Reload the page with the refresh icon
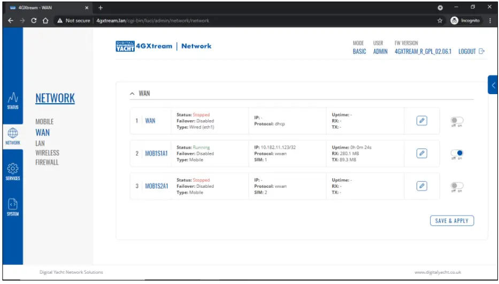Screen dimensions: 499x284 [x=34, y=20]
